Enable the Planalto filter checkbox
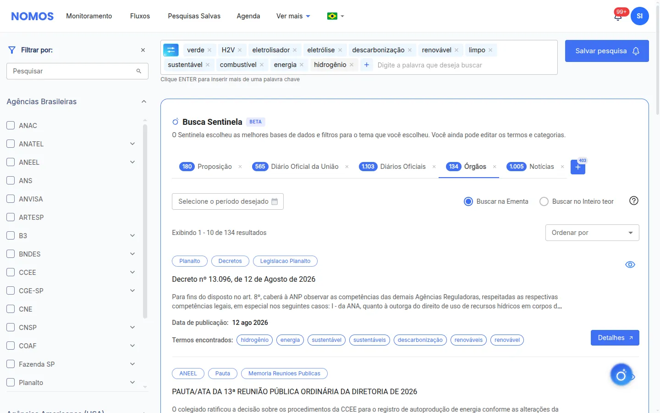 pos(11,382)
